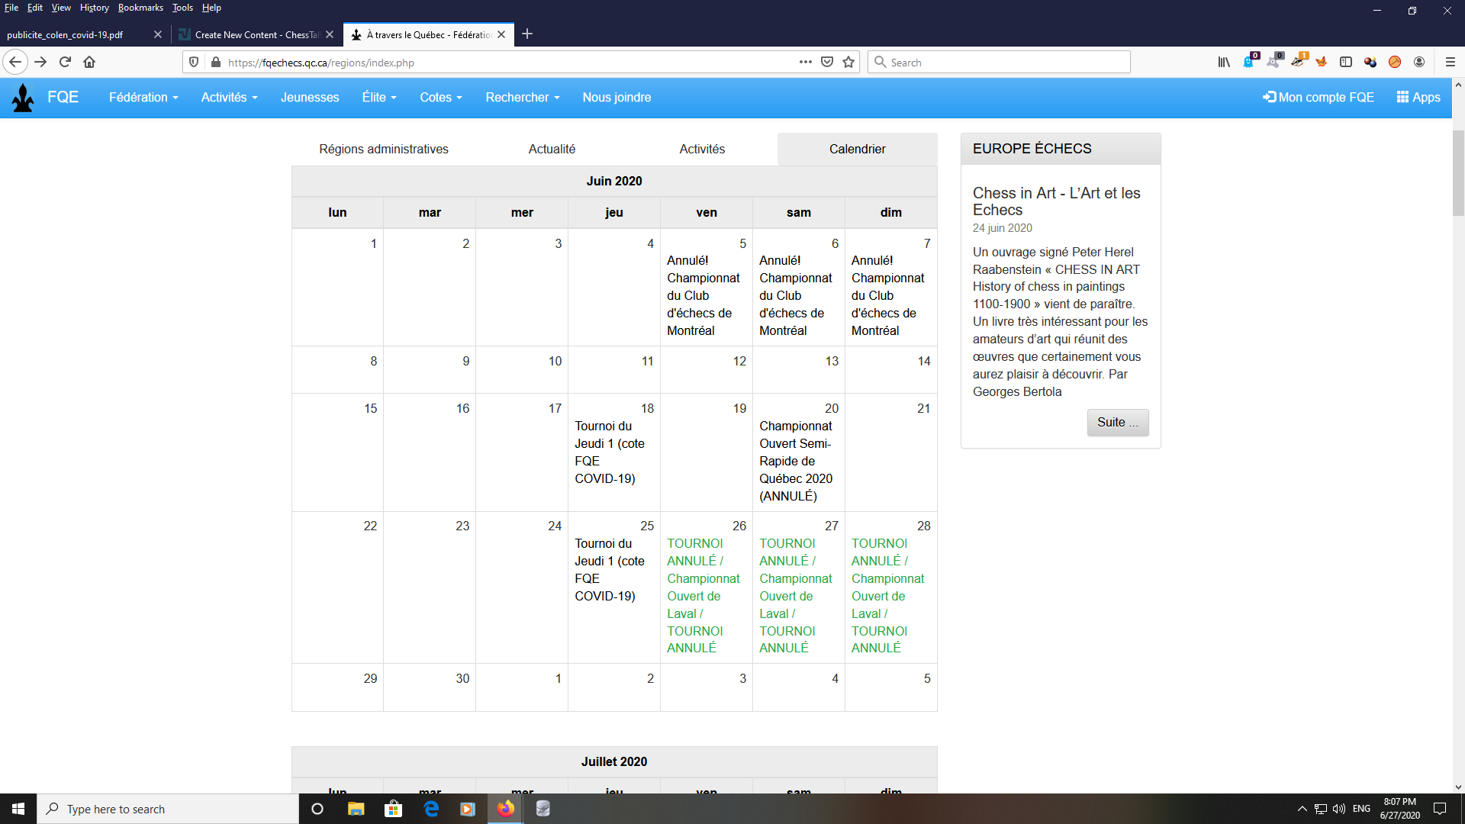The width and height of the screenshot is (1465, 824).
Task: Open the Bookmarks menu
Action: (x=140, y=8)
